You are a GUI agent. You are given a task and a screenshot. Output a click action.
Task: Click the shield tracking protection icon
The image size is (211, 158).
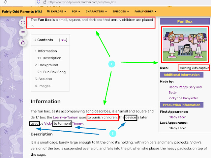[x=39, y=2]
